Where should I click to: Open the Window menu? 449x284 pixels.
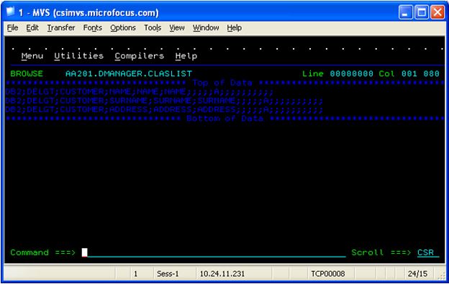tap(206, 28)
